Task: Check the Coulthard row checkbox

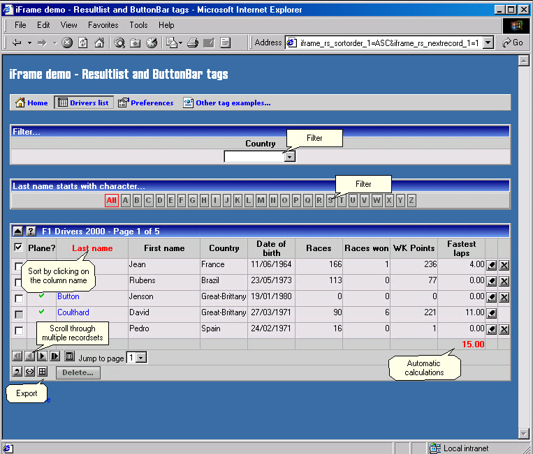Action: point(19,315)
